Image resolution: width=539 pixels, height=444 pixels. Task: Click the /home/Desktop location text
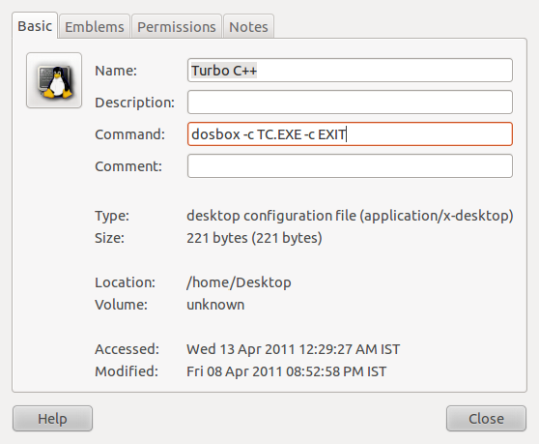pos(239,282)
